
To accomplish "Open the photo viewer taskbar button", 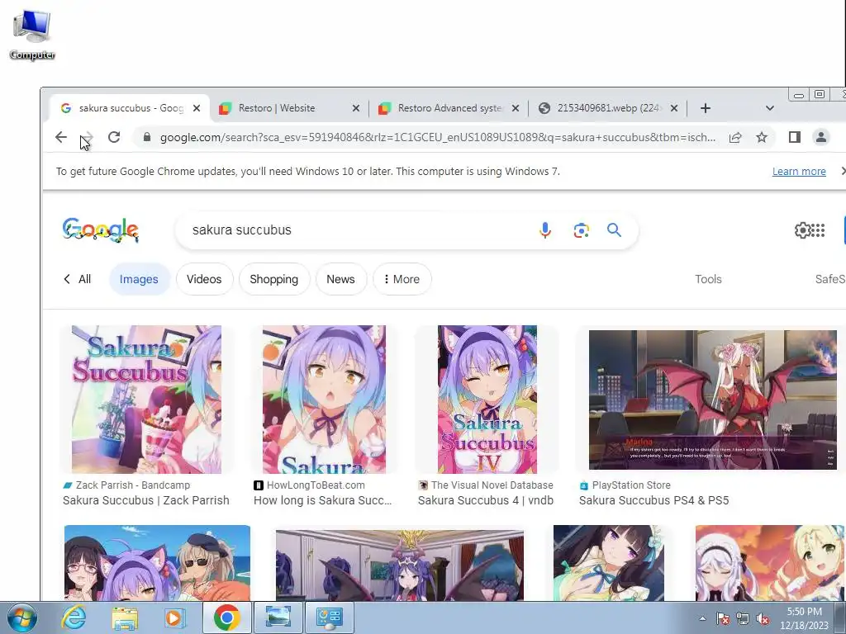I will pyautogui.click(x=278, y=617).
